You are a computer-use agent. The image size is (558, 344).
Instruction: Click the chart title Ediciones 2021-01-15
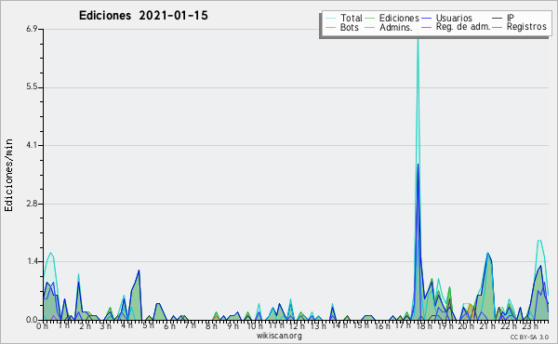[143, 16]
